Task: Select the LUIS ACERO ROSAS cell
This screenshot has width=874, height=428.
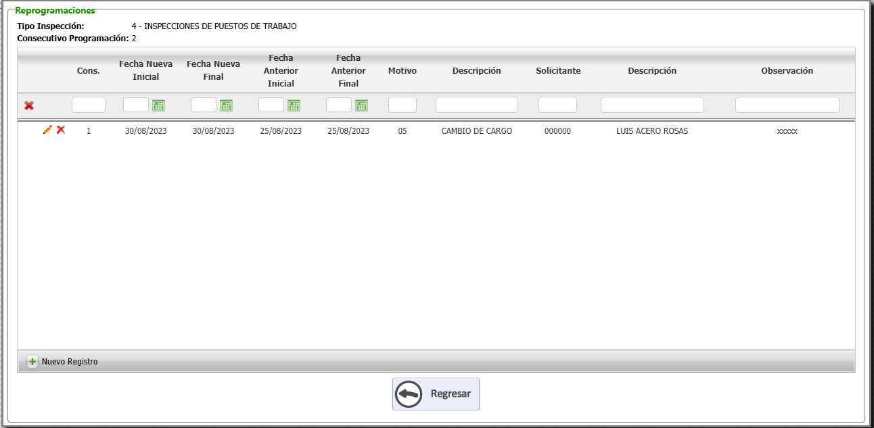Action: [x=652, y=131]
